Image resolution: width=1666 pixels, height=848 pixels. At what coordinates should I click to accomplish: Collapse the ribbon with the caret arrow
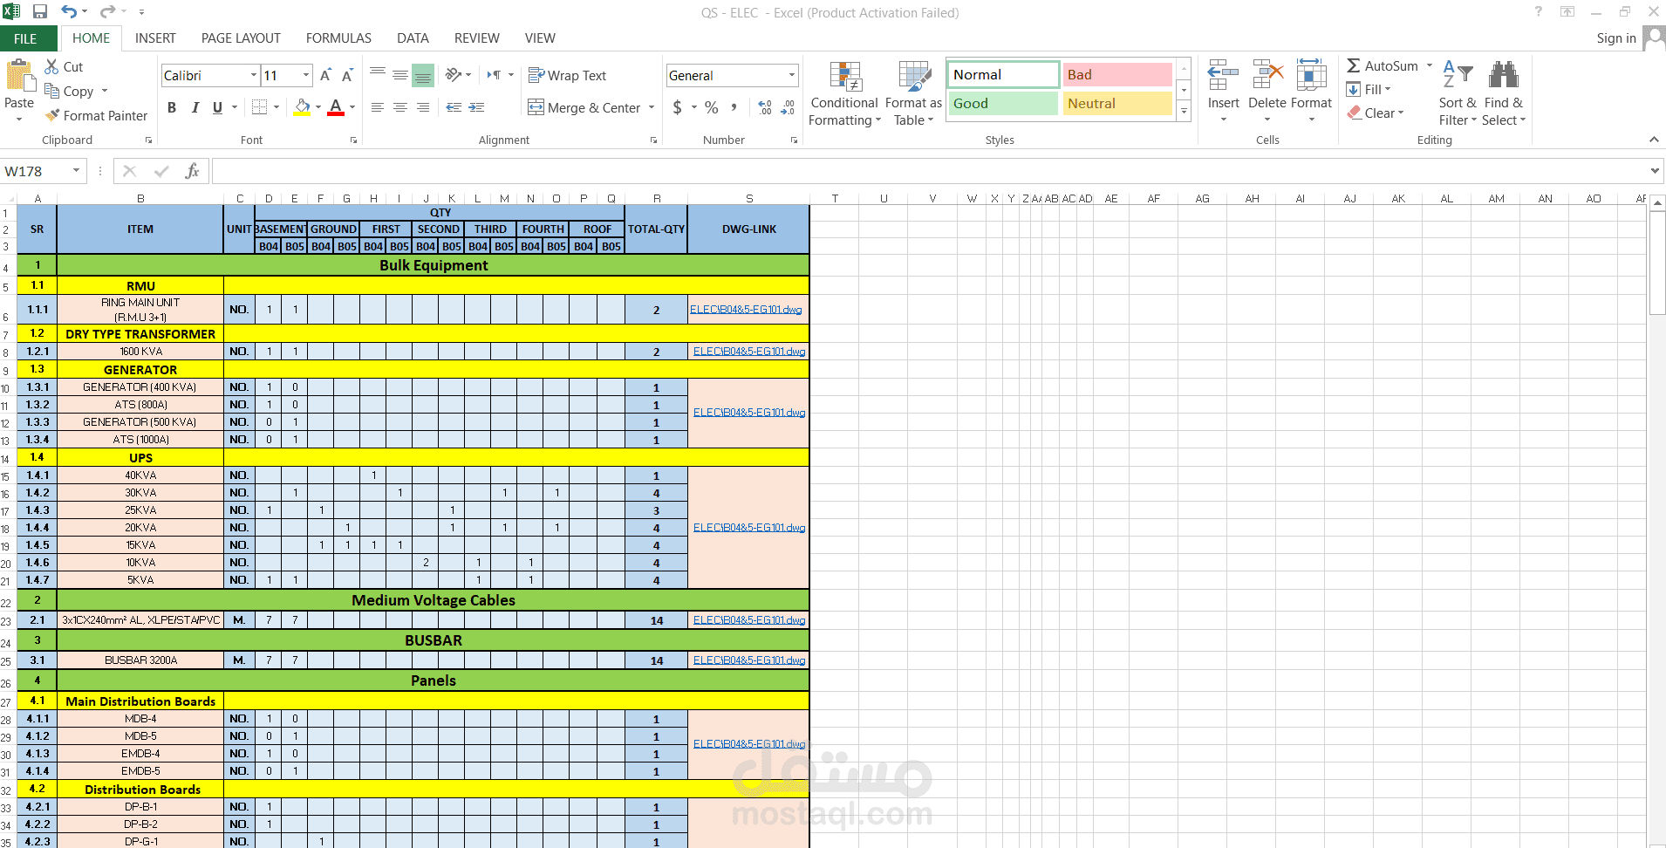[x=1654, y=140]
